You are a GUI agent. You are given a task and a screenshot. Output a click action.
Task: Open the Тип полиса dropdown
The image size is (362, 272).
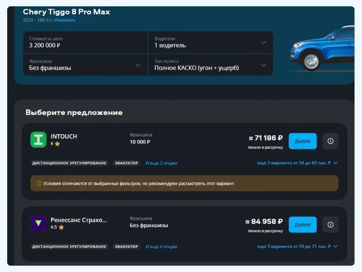(211, 65)
